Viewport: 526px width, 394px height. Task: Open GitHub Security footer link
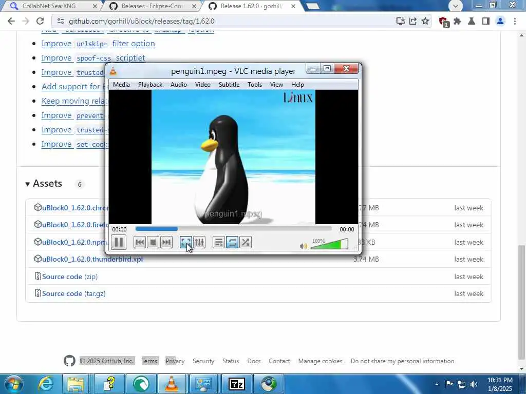click(x=203, y=361)
